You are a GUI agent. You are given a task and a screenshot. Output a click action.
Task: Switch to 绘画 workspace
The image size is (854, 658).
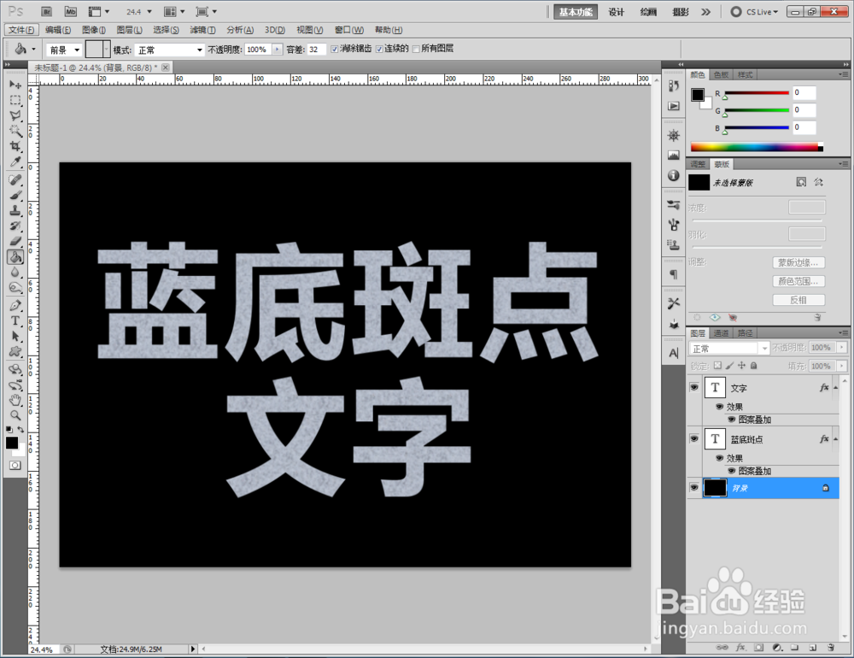[x=648, y=12]
